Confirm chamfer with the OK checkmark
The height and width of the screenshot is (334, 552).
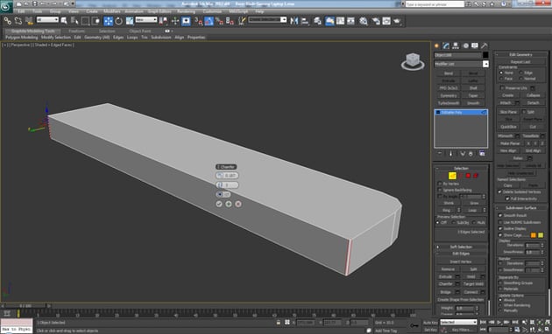click(219, 204)
